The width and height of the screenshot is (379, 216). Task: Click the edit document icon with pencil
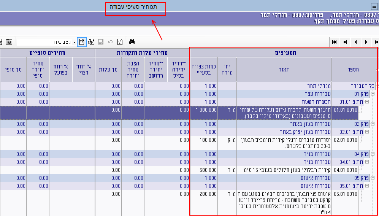(91, 42)
